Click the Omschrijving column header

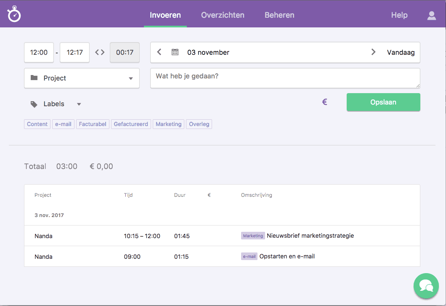click(x=257, y=195)
